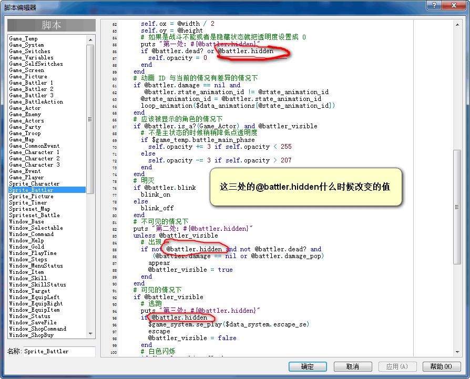
Task: Open the Game_Actor script
Action: click(x=25, y=108)
